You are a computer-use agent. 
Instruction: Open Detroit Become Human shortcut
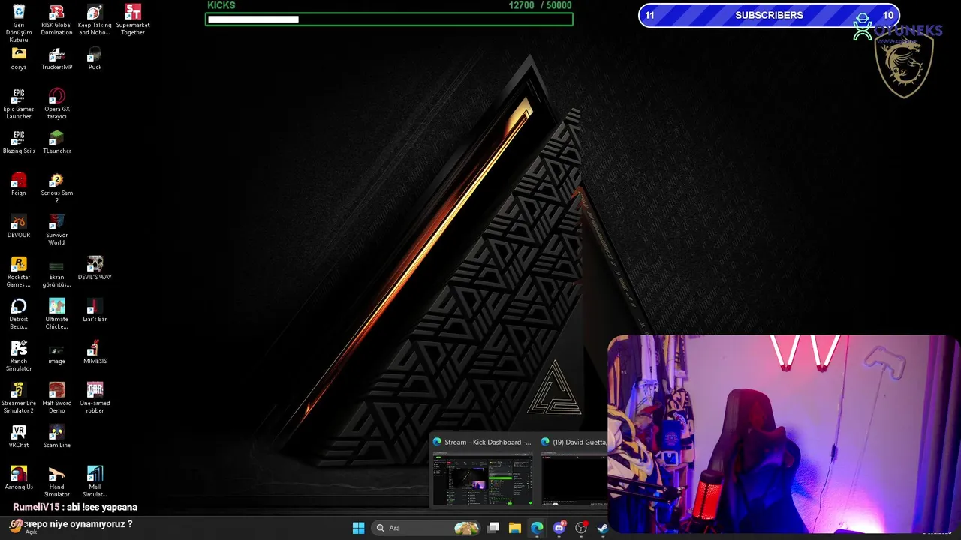tap(19, 314)
